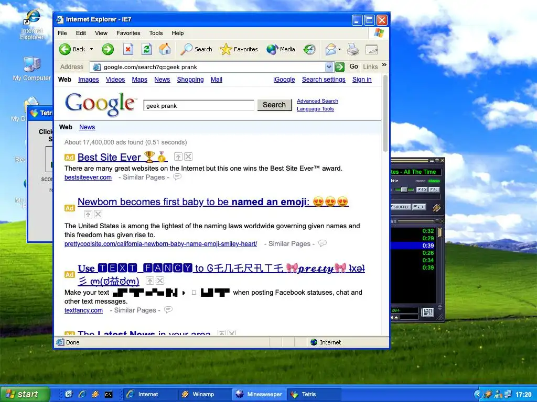537x402 pixels.
Task: Toggle Winamp SHUFFLE button
Action: point(401,207)
